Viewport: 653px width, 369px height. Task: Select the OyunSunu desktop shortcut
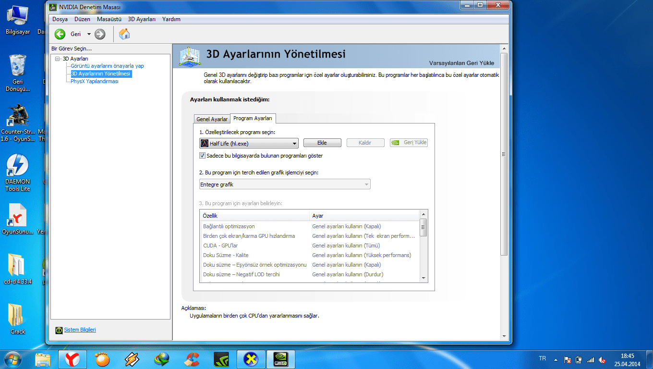pos(18,220)
